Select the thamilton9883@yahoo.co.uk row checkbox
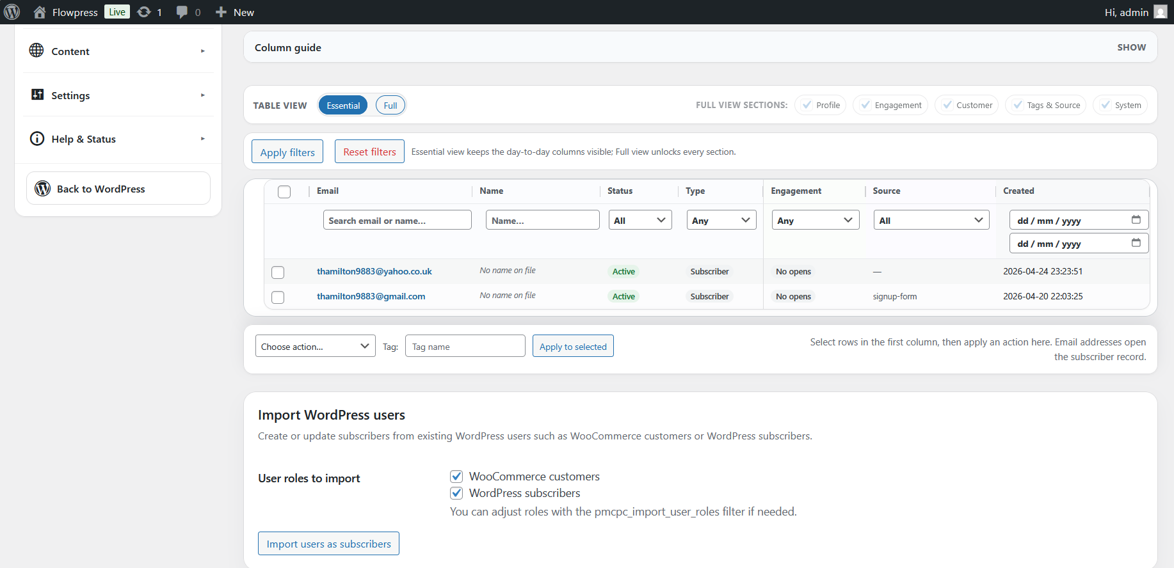1174x568 pixels. point(278,272)
